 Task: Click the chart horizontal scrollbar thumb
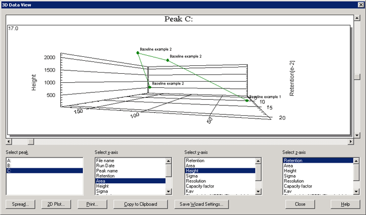(x=31, y=141)
